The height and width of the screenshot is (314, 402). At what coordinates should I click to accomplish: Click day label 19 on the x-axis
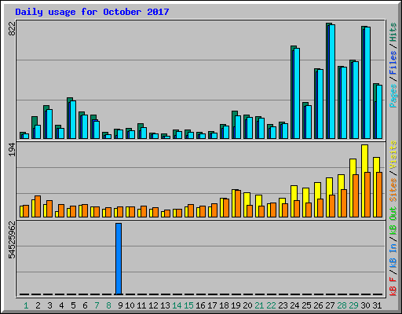pos(236,305)
